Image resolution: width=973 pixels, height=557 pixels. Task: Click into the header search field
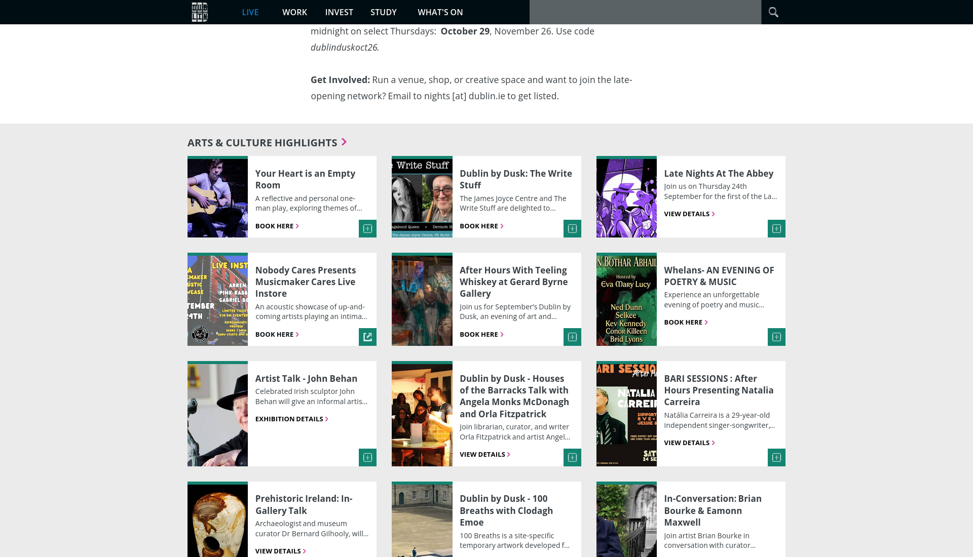tap(645, 12)
